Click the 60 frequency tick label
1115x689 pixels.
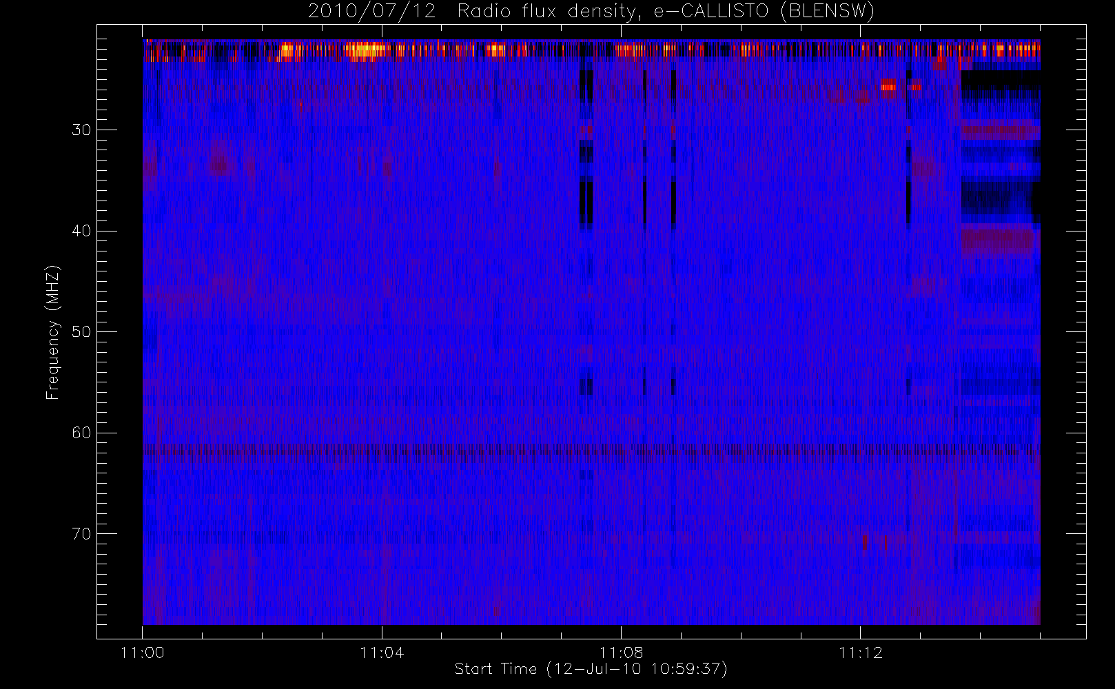click(81, 433)
